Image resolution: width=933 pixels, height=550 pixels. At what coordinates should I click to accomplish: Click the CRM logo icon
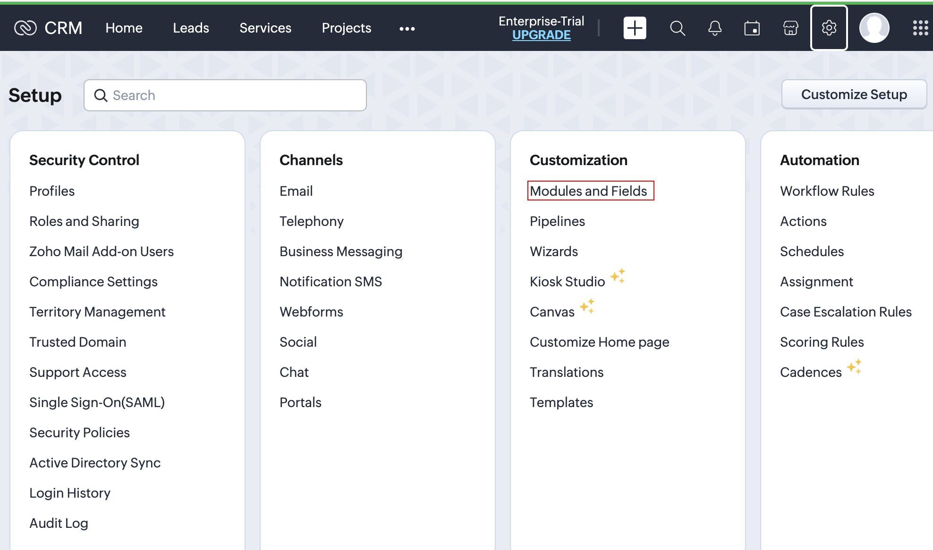click(x=25, y=28)
